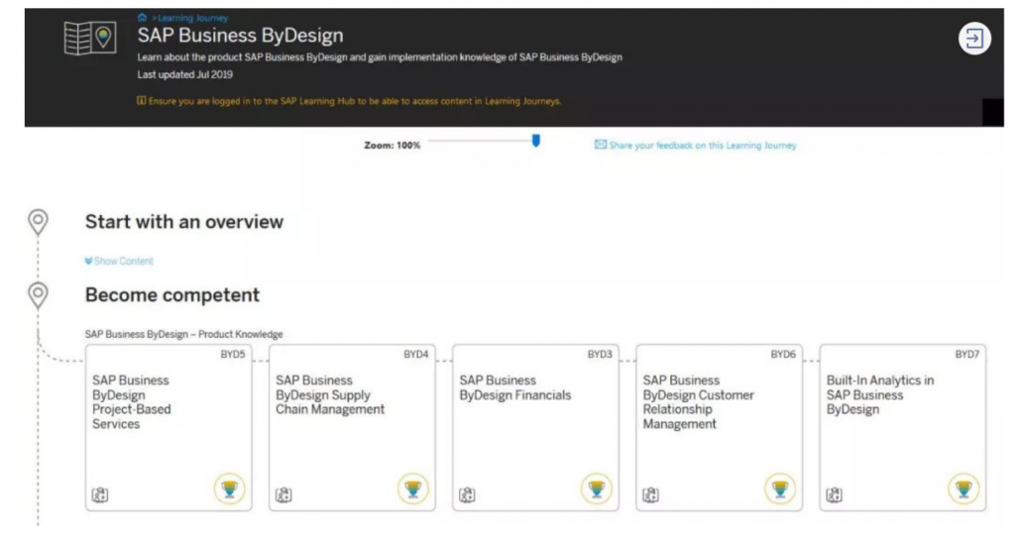Screen dimensions: 1015x551
Task: Expand Show Content under Start with an overview
Action: (x=120, y=262)
